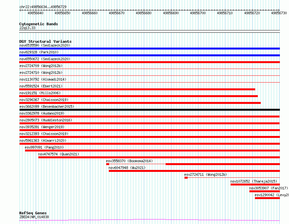The height and width of the screenshot is (224, 289).
Task: Open the nsv1130792 (Alsmadi2014) variant
Action: (x=43, y=79)
